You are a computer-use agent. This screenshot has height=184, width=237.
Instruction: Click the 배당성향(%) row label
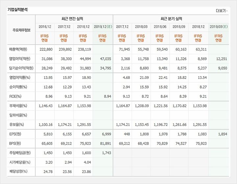(18, 171)
